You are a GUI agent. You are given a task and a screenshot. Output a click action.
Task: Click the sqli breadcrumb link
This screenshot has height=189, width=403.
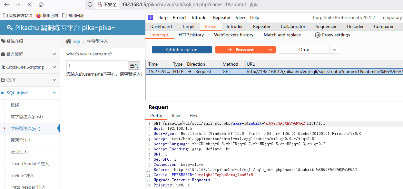click(76, 41)
